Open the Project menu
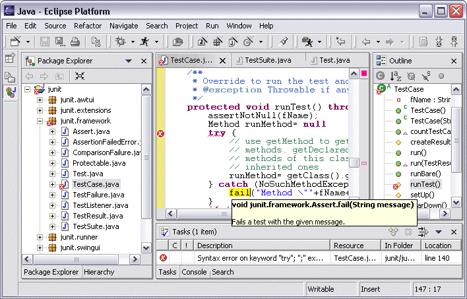The width and height of the screenshot is (467, 299). [187, 26]
